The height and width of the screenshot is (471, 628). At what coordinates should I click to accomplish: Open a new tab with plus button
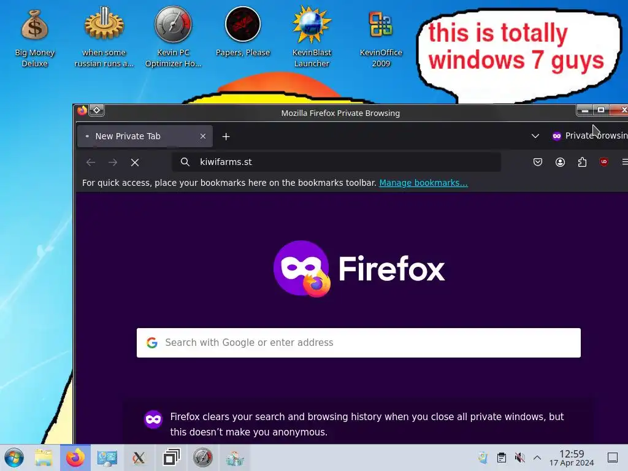[226, 137]
